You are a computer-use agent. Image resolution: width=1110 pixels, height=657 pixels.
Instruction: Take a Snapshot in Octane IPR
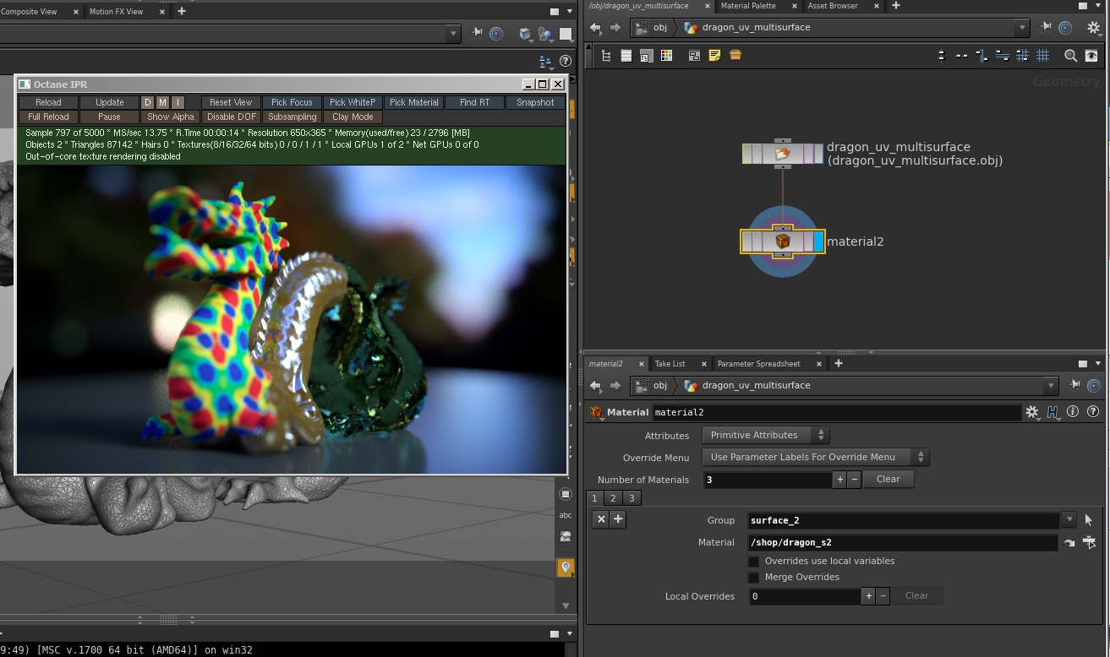coord(535,102)
